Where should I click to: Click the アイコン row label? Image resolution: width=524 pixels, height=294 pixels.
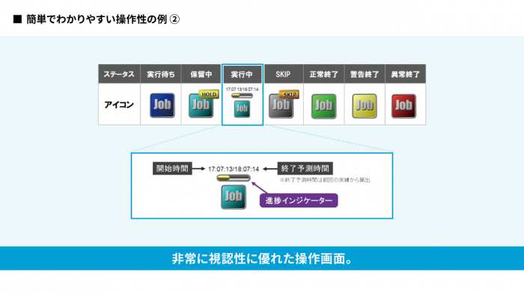click(119, 104)
